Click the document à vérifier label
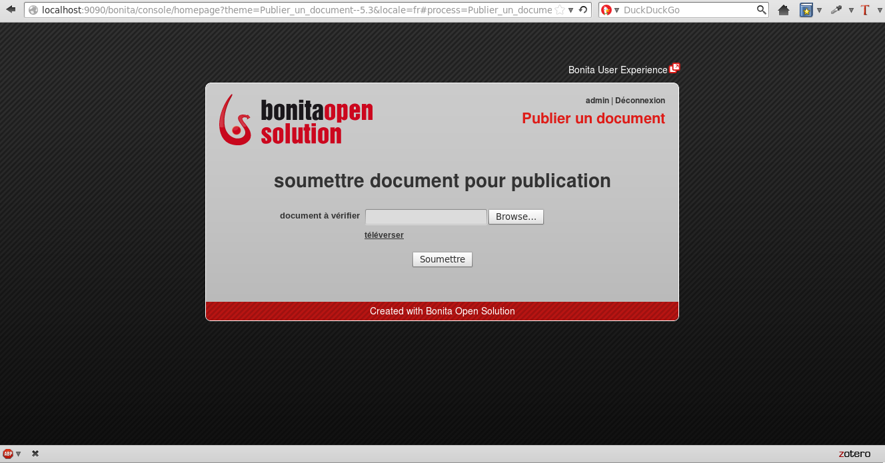The height and width of the screenshot is (463, 885). pos(320,216)
